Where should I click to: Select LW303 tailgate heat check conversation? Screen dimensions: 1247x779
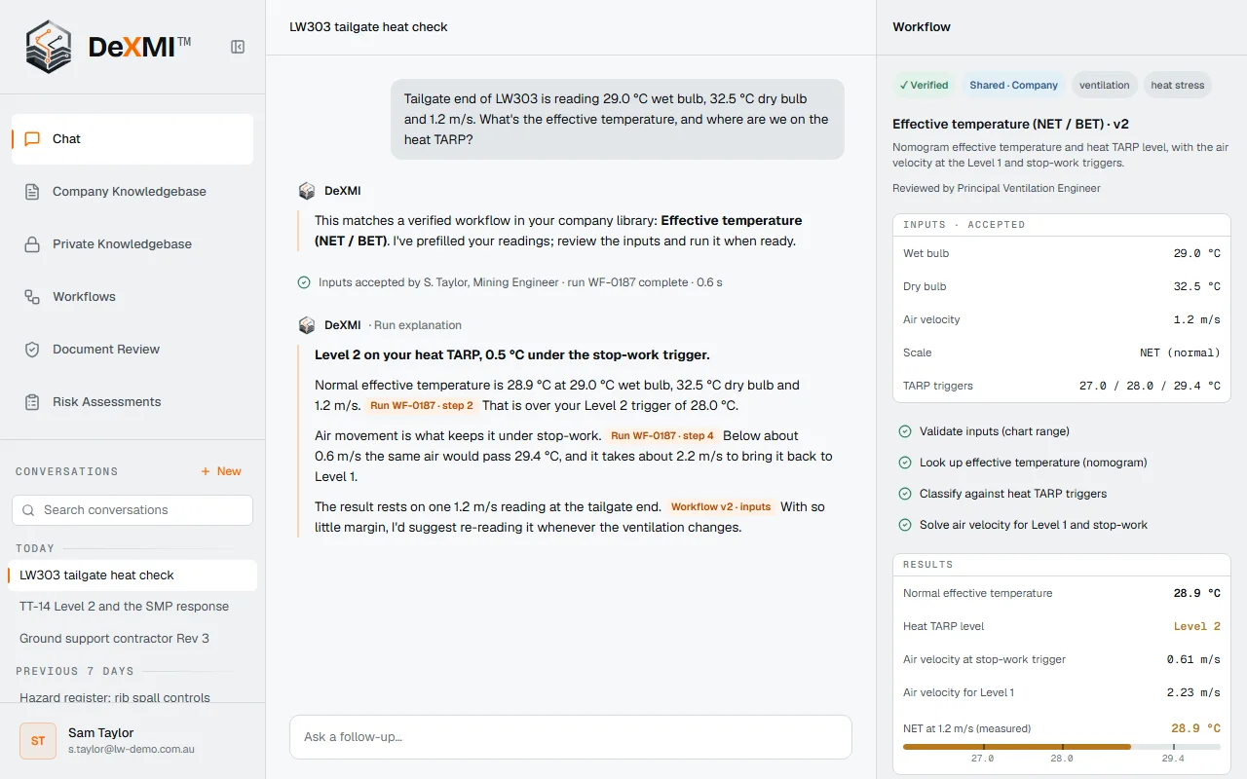coord(132,575)
